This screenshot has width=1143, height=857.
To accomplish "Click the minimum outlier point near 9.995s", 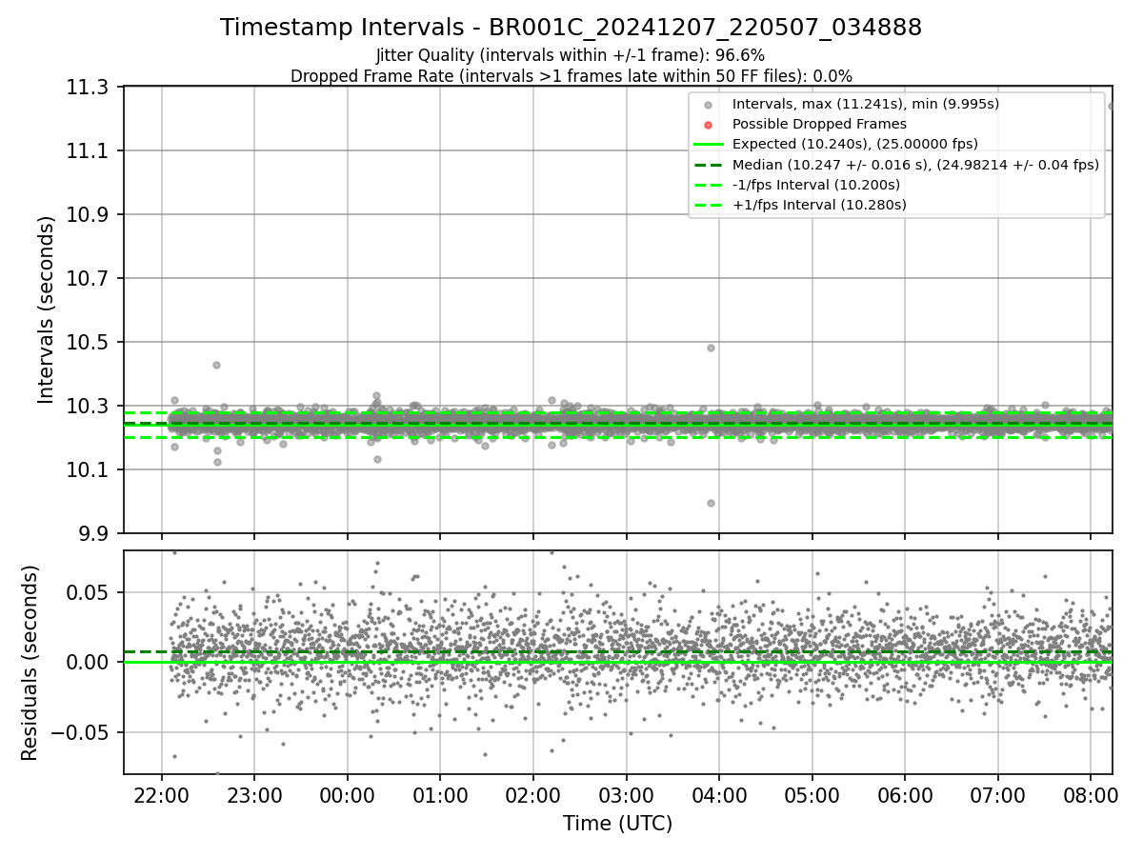I will 711,503.
